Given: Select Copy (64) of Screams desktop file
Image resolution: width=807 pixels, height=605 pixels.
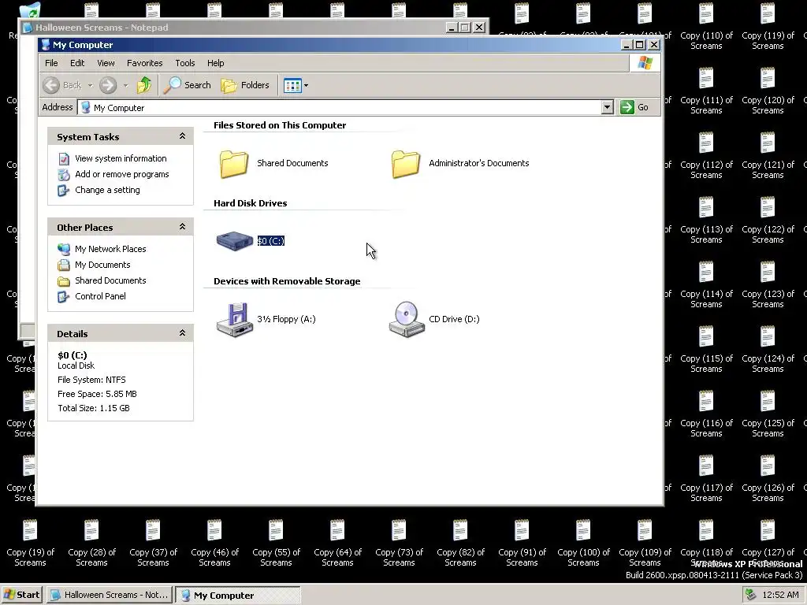Looking at the screenshot, I should 337,544.
